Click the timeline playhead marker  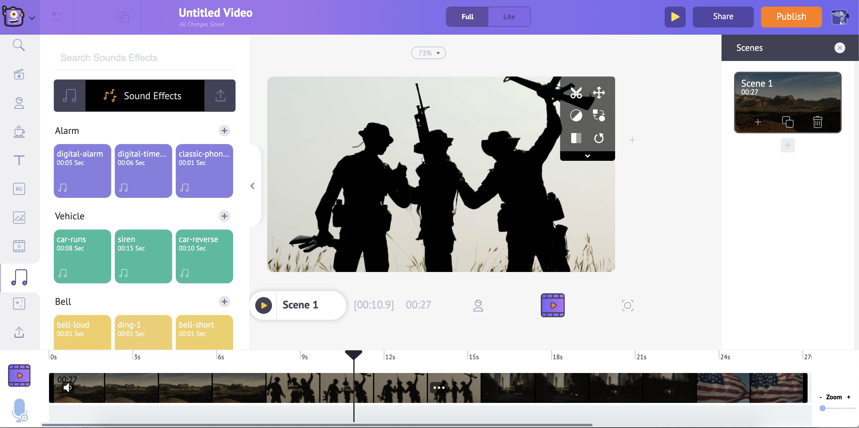click(353, 356)
